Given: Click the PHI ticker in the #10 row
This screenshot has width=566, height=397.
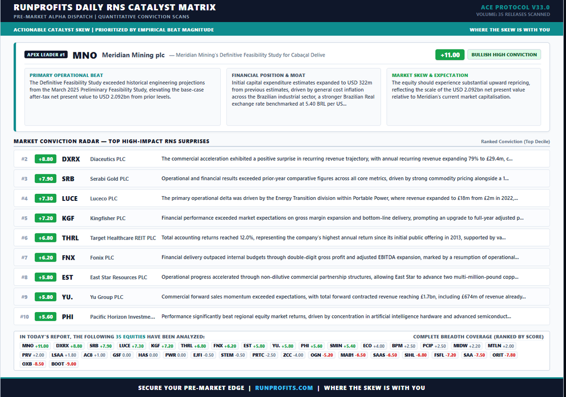Looking at the screenshot, I should 67,317.
